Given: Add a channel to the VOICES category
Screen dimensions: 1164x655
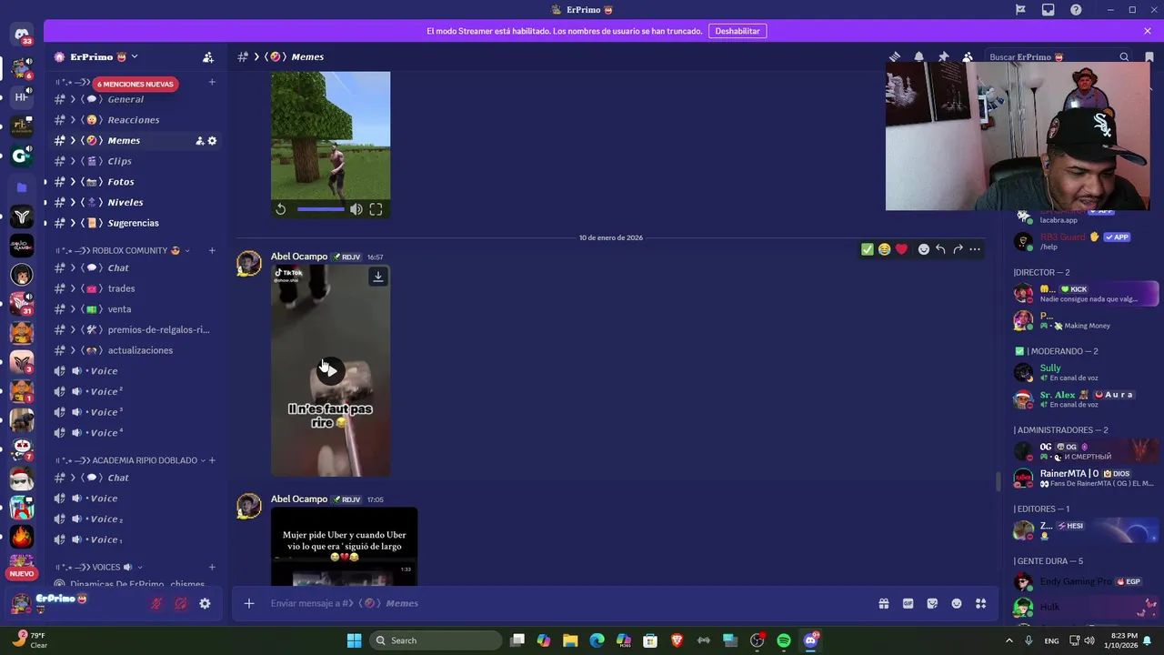Looking at the screenshot, I should (212, 567).
